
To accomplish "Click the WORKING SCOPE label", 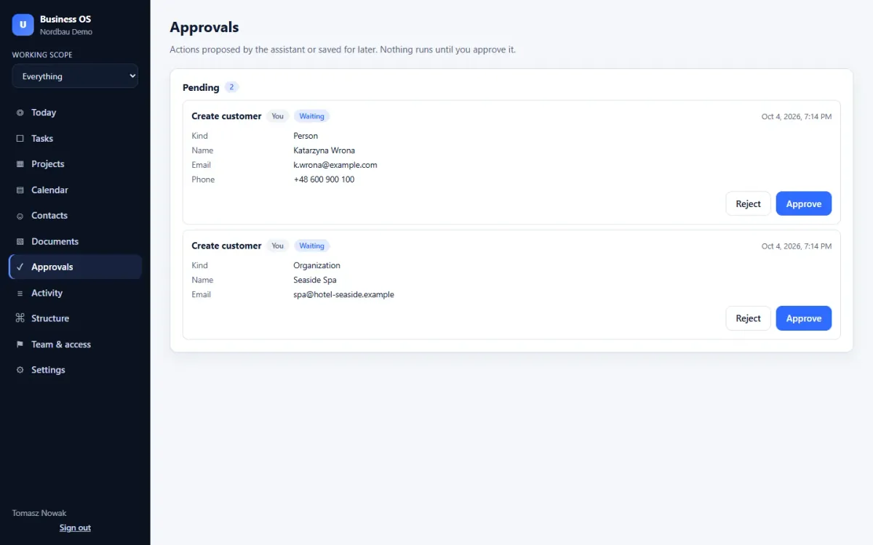I will (42, 54).
